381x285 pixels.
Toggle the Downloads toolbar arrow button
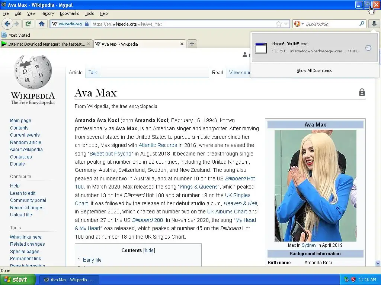pos(374,24)
